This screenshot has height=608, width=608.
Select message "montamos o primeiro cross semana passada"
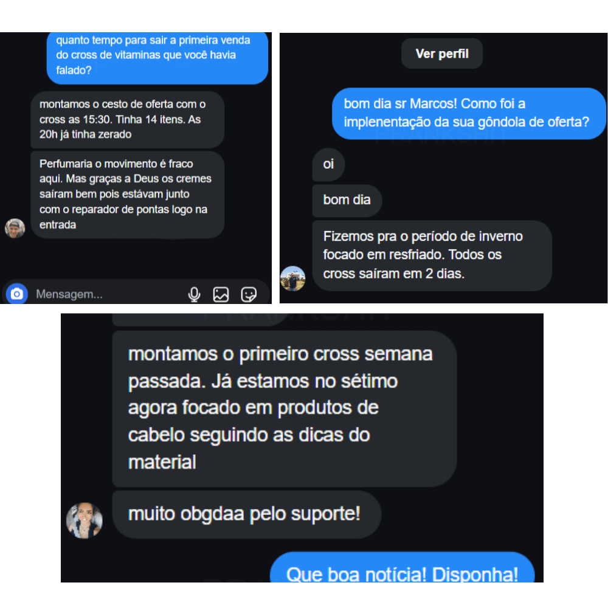tap(284, 409)
